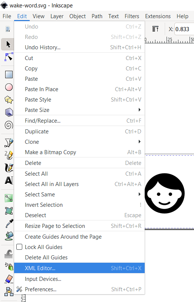Select the Rectangle tool
Viewport: 194px width, 302px height.
[9, 74]
